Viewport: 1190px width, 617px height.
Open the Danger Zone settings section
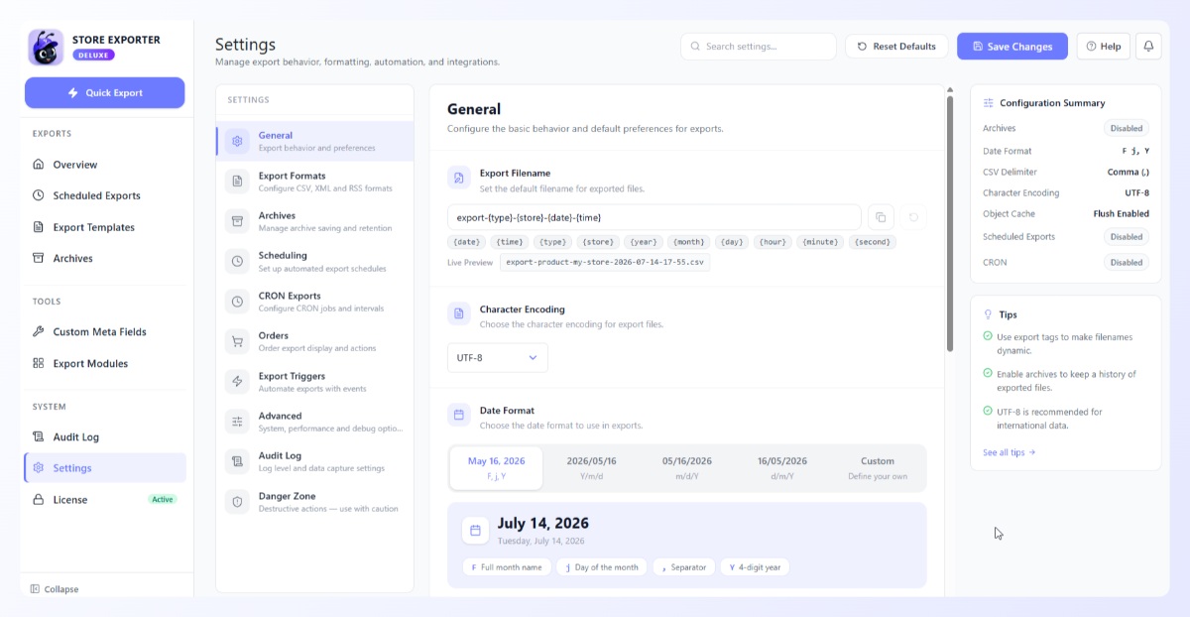click(x=315, y=502)
